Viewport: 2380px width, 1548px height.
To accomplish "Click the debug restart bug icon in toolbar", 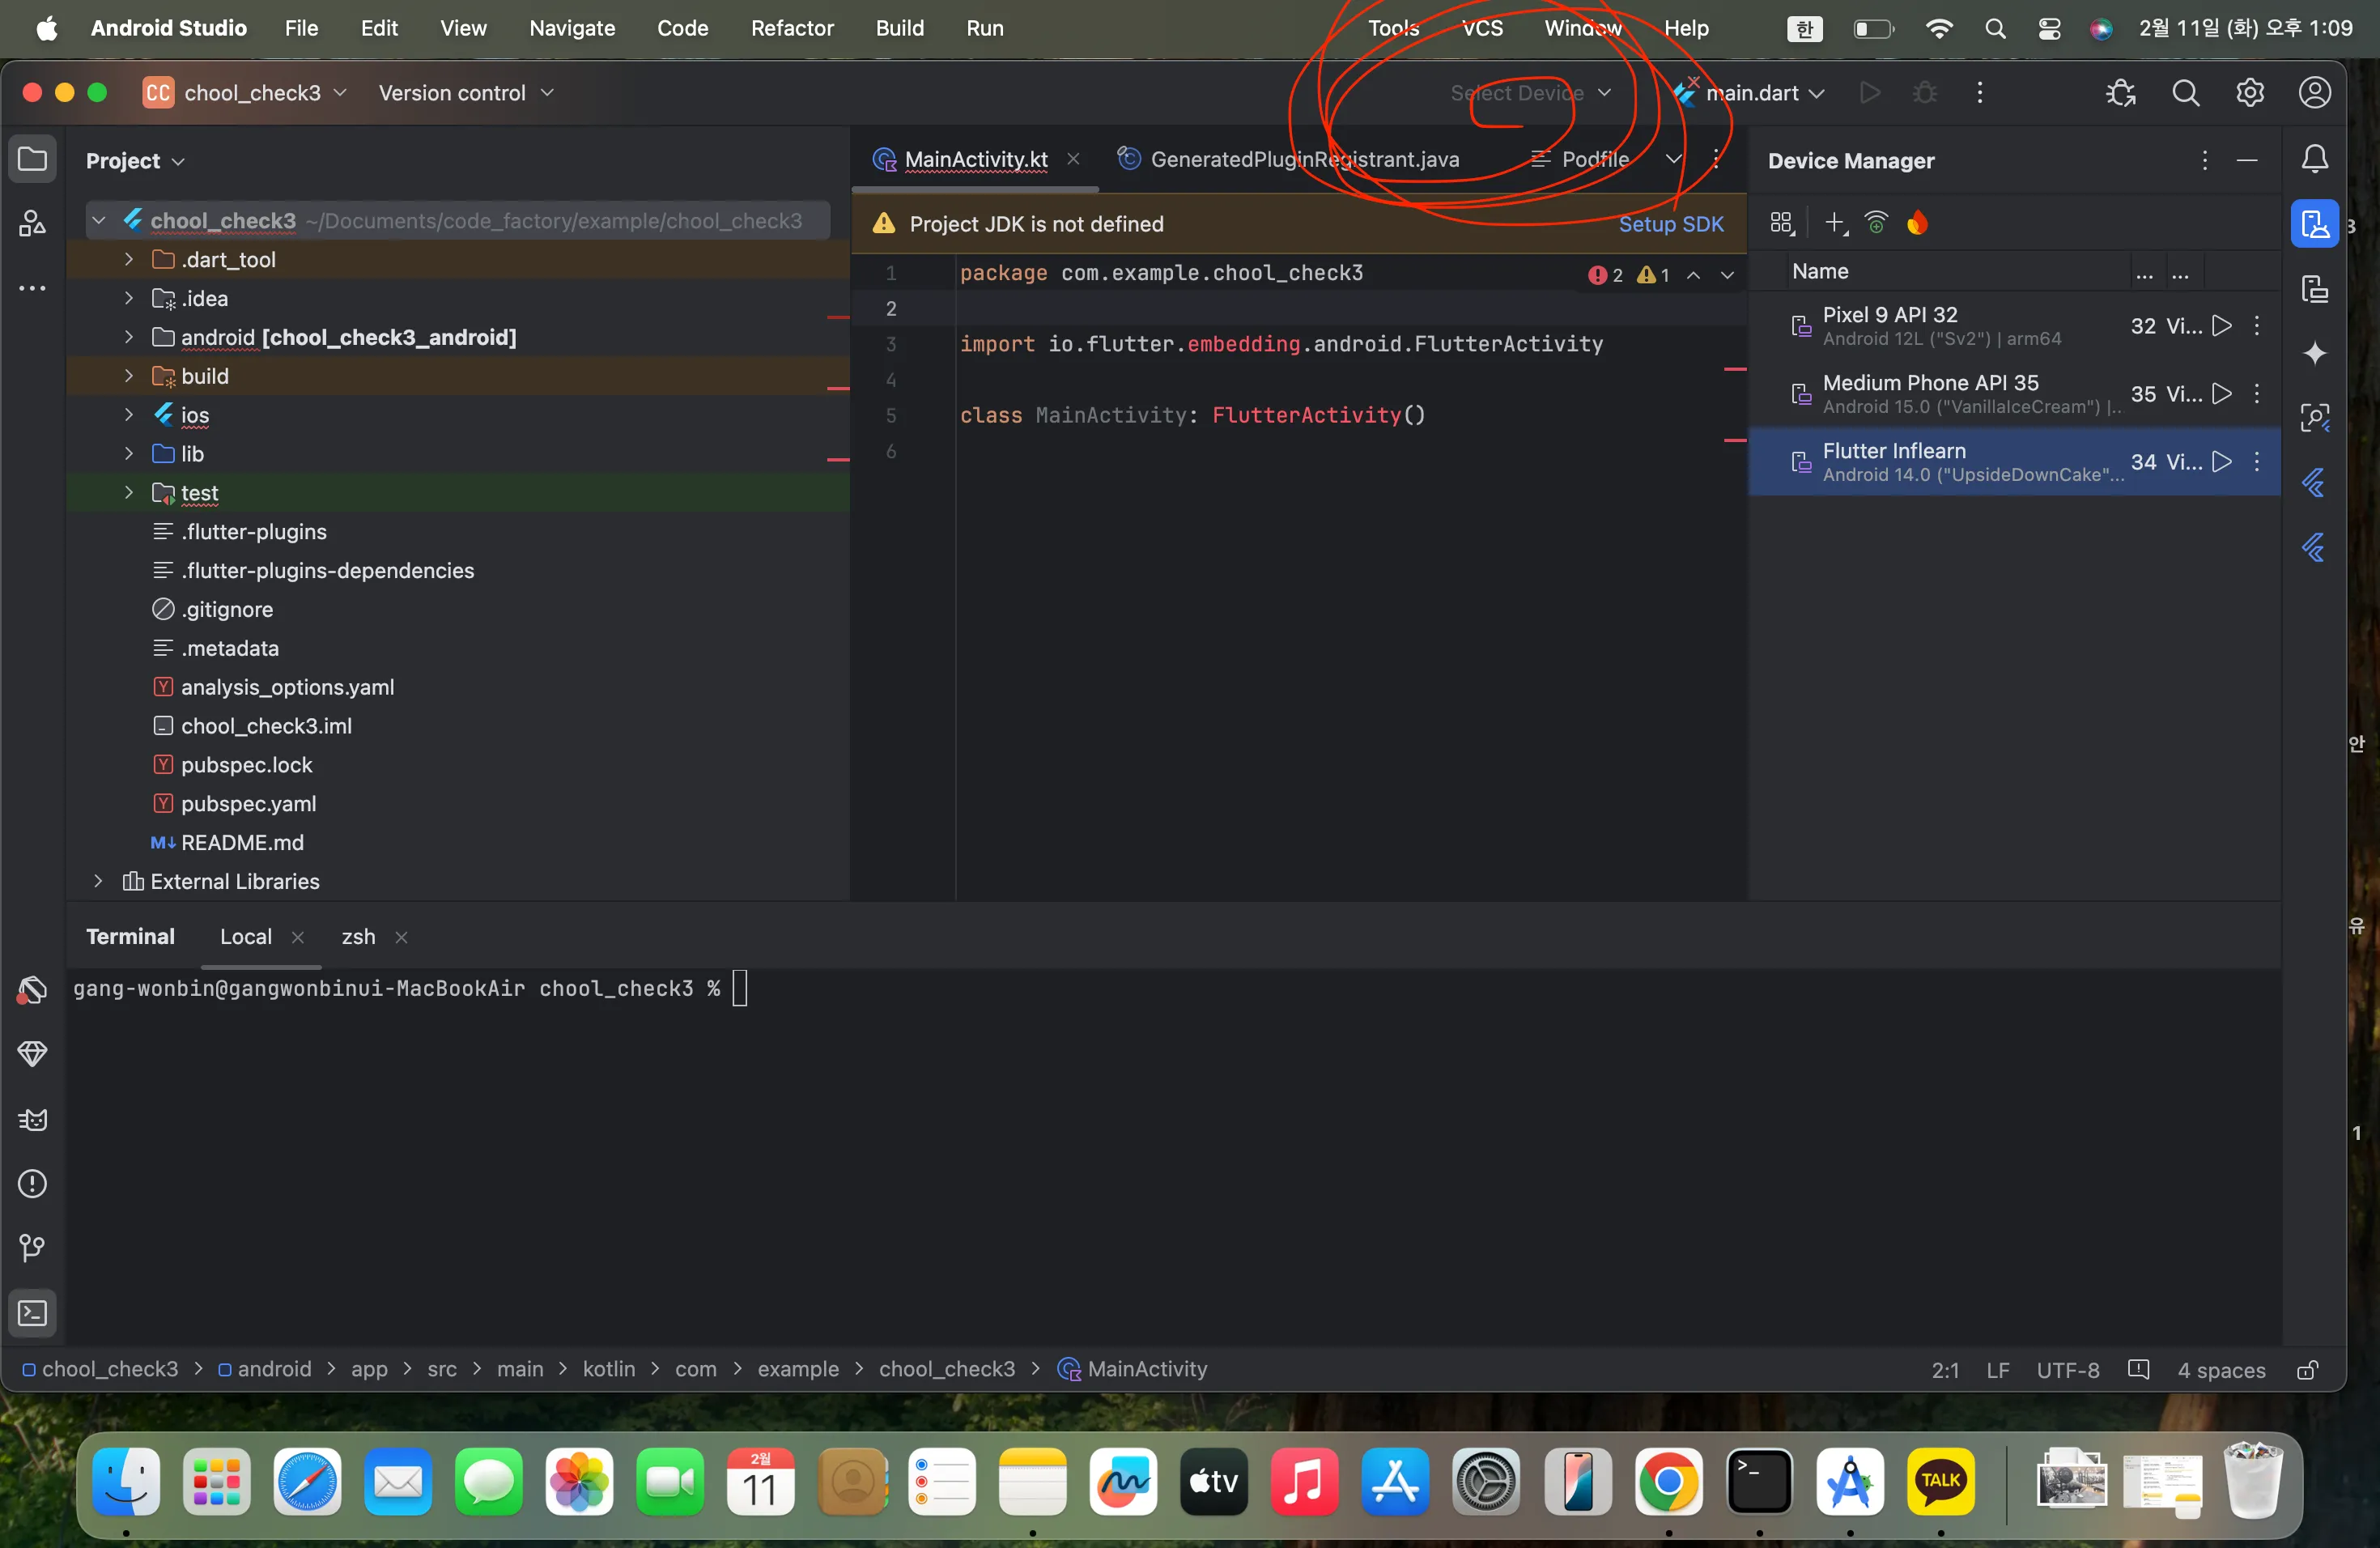I will coord(2120,93).
